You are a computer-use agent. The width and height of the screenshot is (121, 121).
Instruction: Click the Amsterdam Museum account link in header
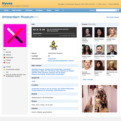(x=77, y=4)
